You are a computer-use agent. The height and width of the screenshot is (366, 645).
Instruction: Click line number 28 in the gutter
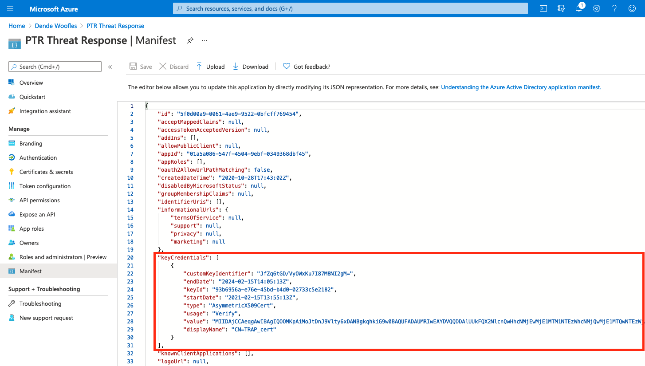coord(130,321)
